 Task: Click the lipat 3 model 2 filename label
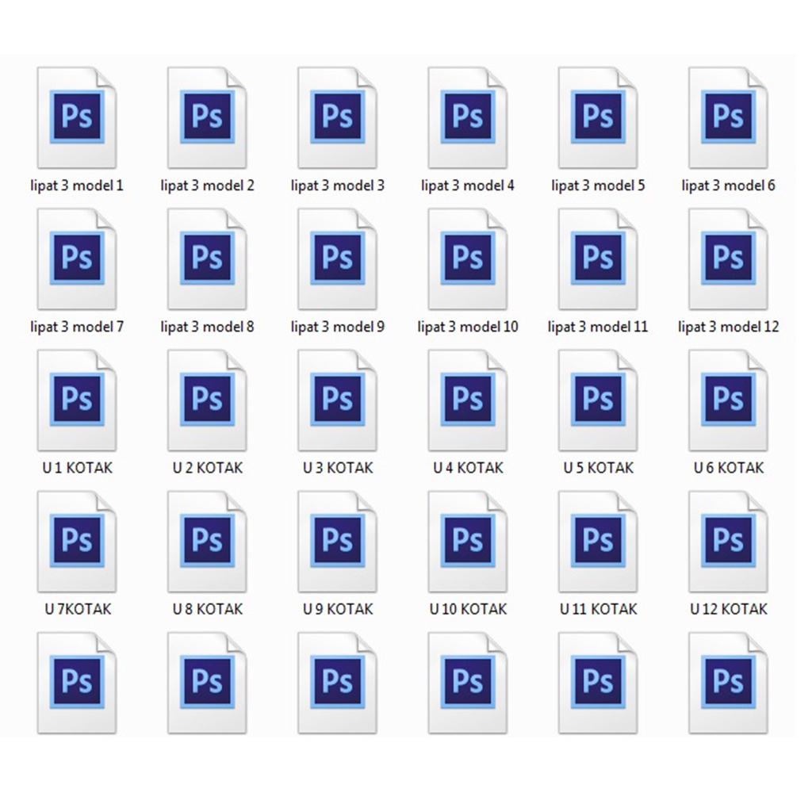(x=207, y=186)
